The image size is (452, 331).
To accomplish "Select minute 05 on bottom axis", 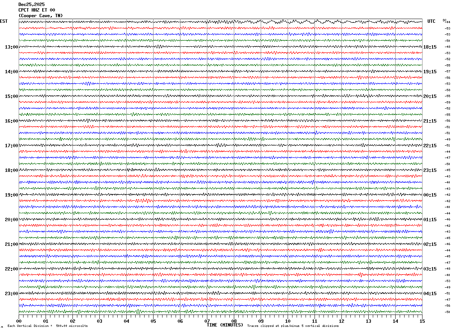I will tap(153, 321).
